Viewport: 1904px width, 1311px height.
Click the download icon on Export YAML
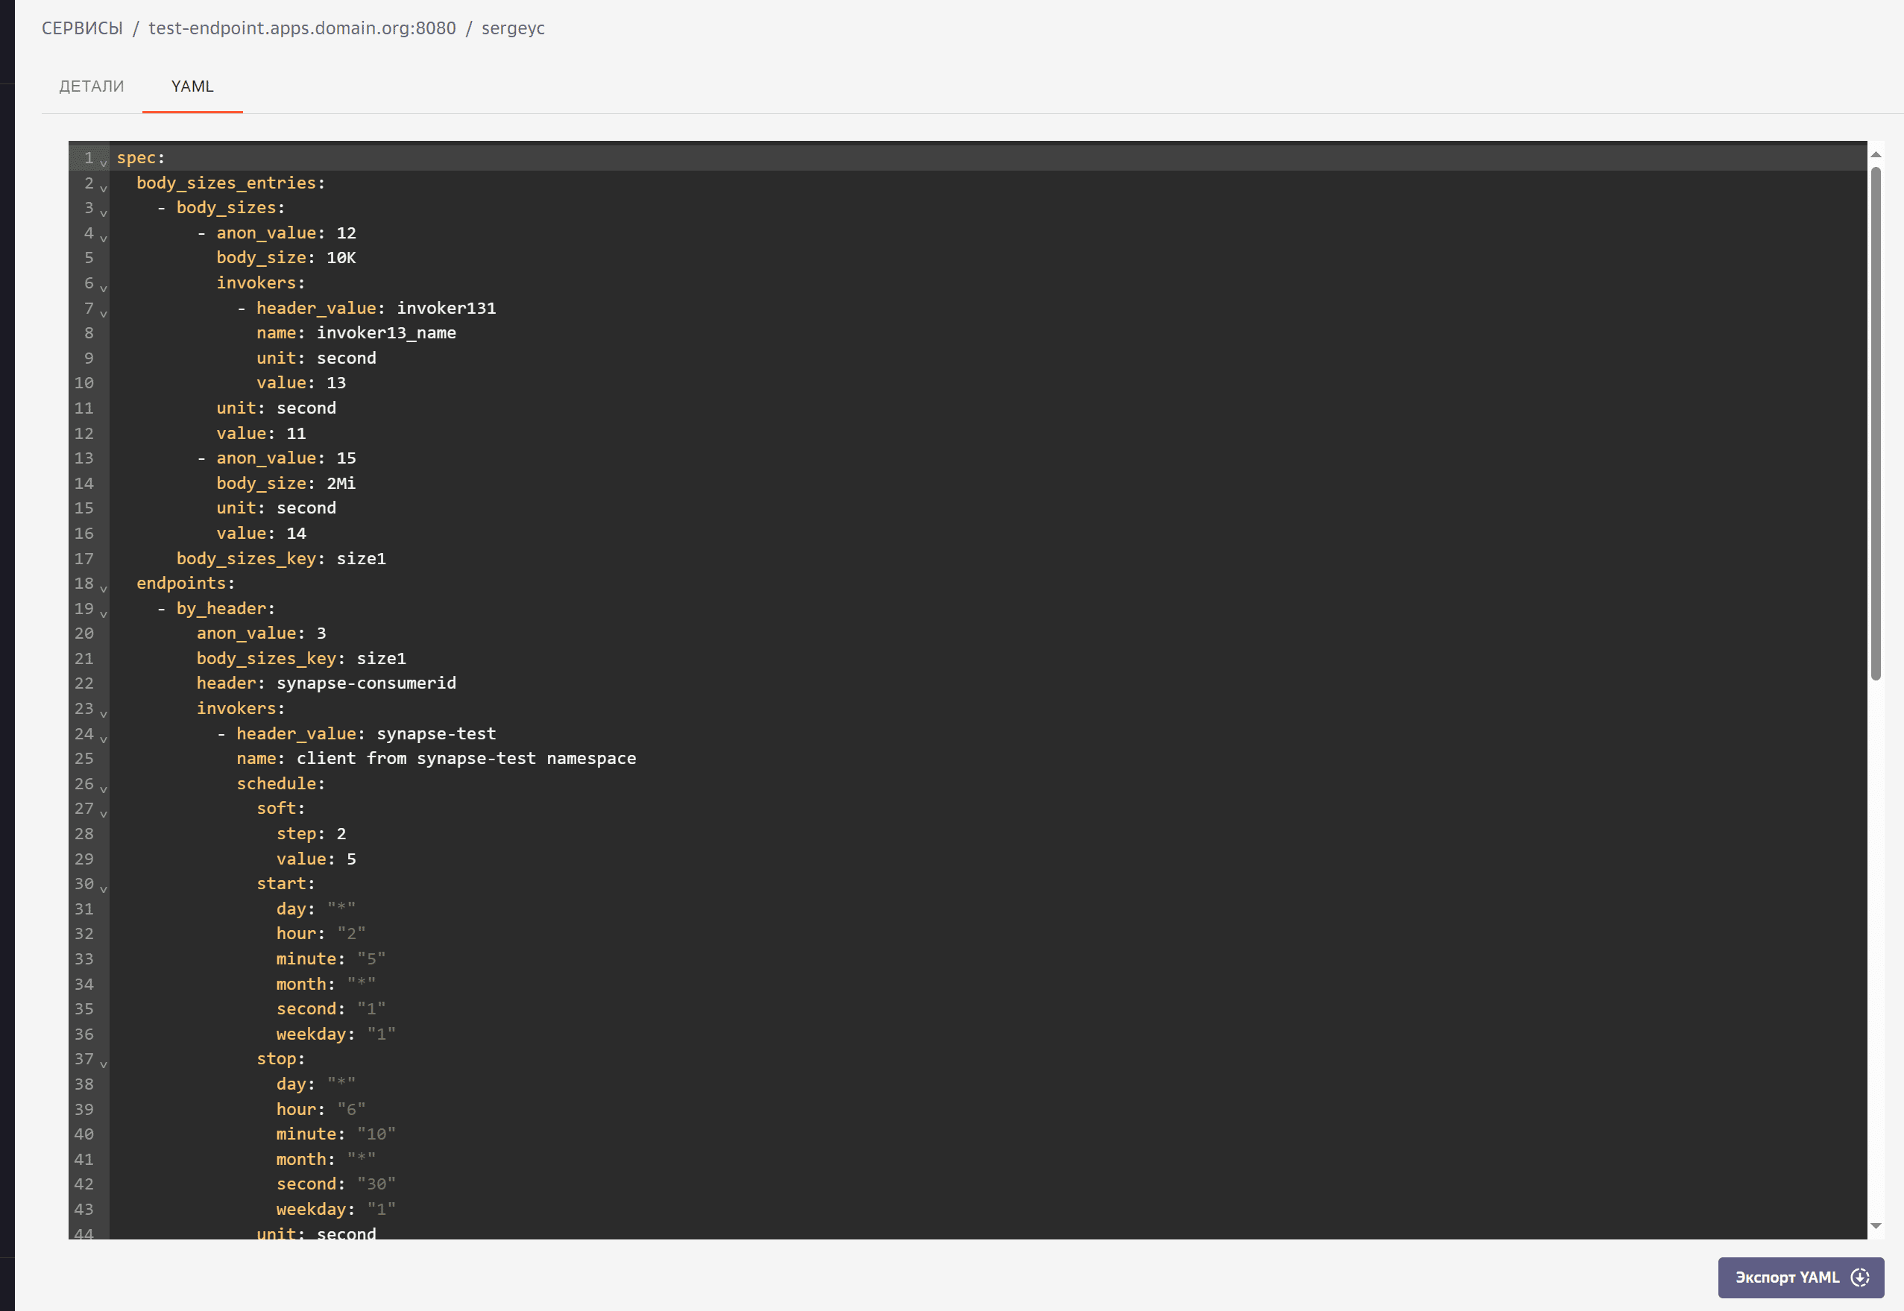(x=1860, y=1277)
